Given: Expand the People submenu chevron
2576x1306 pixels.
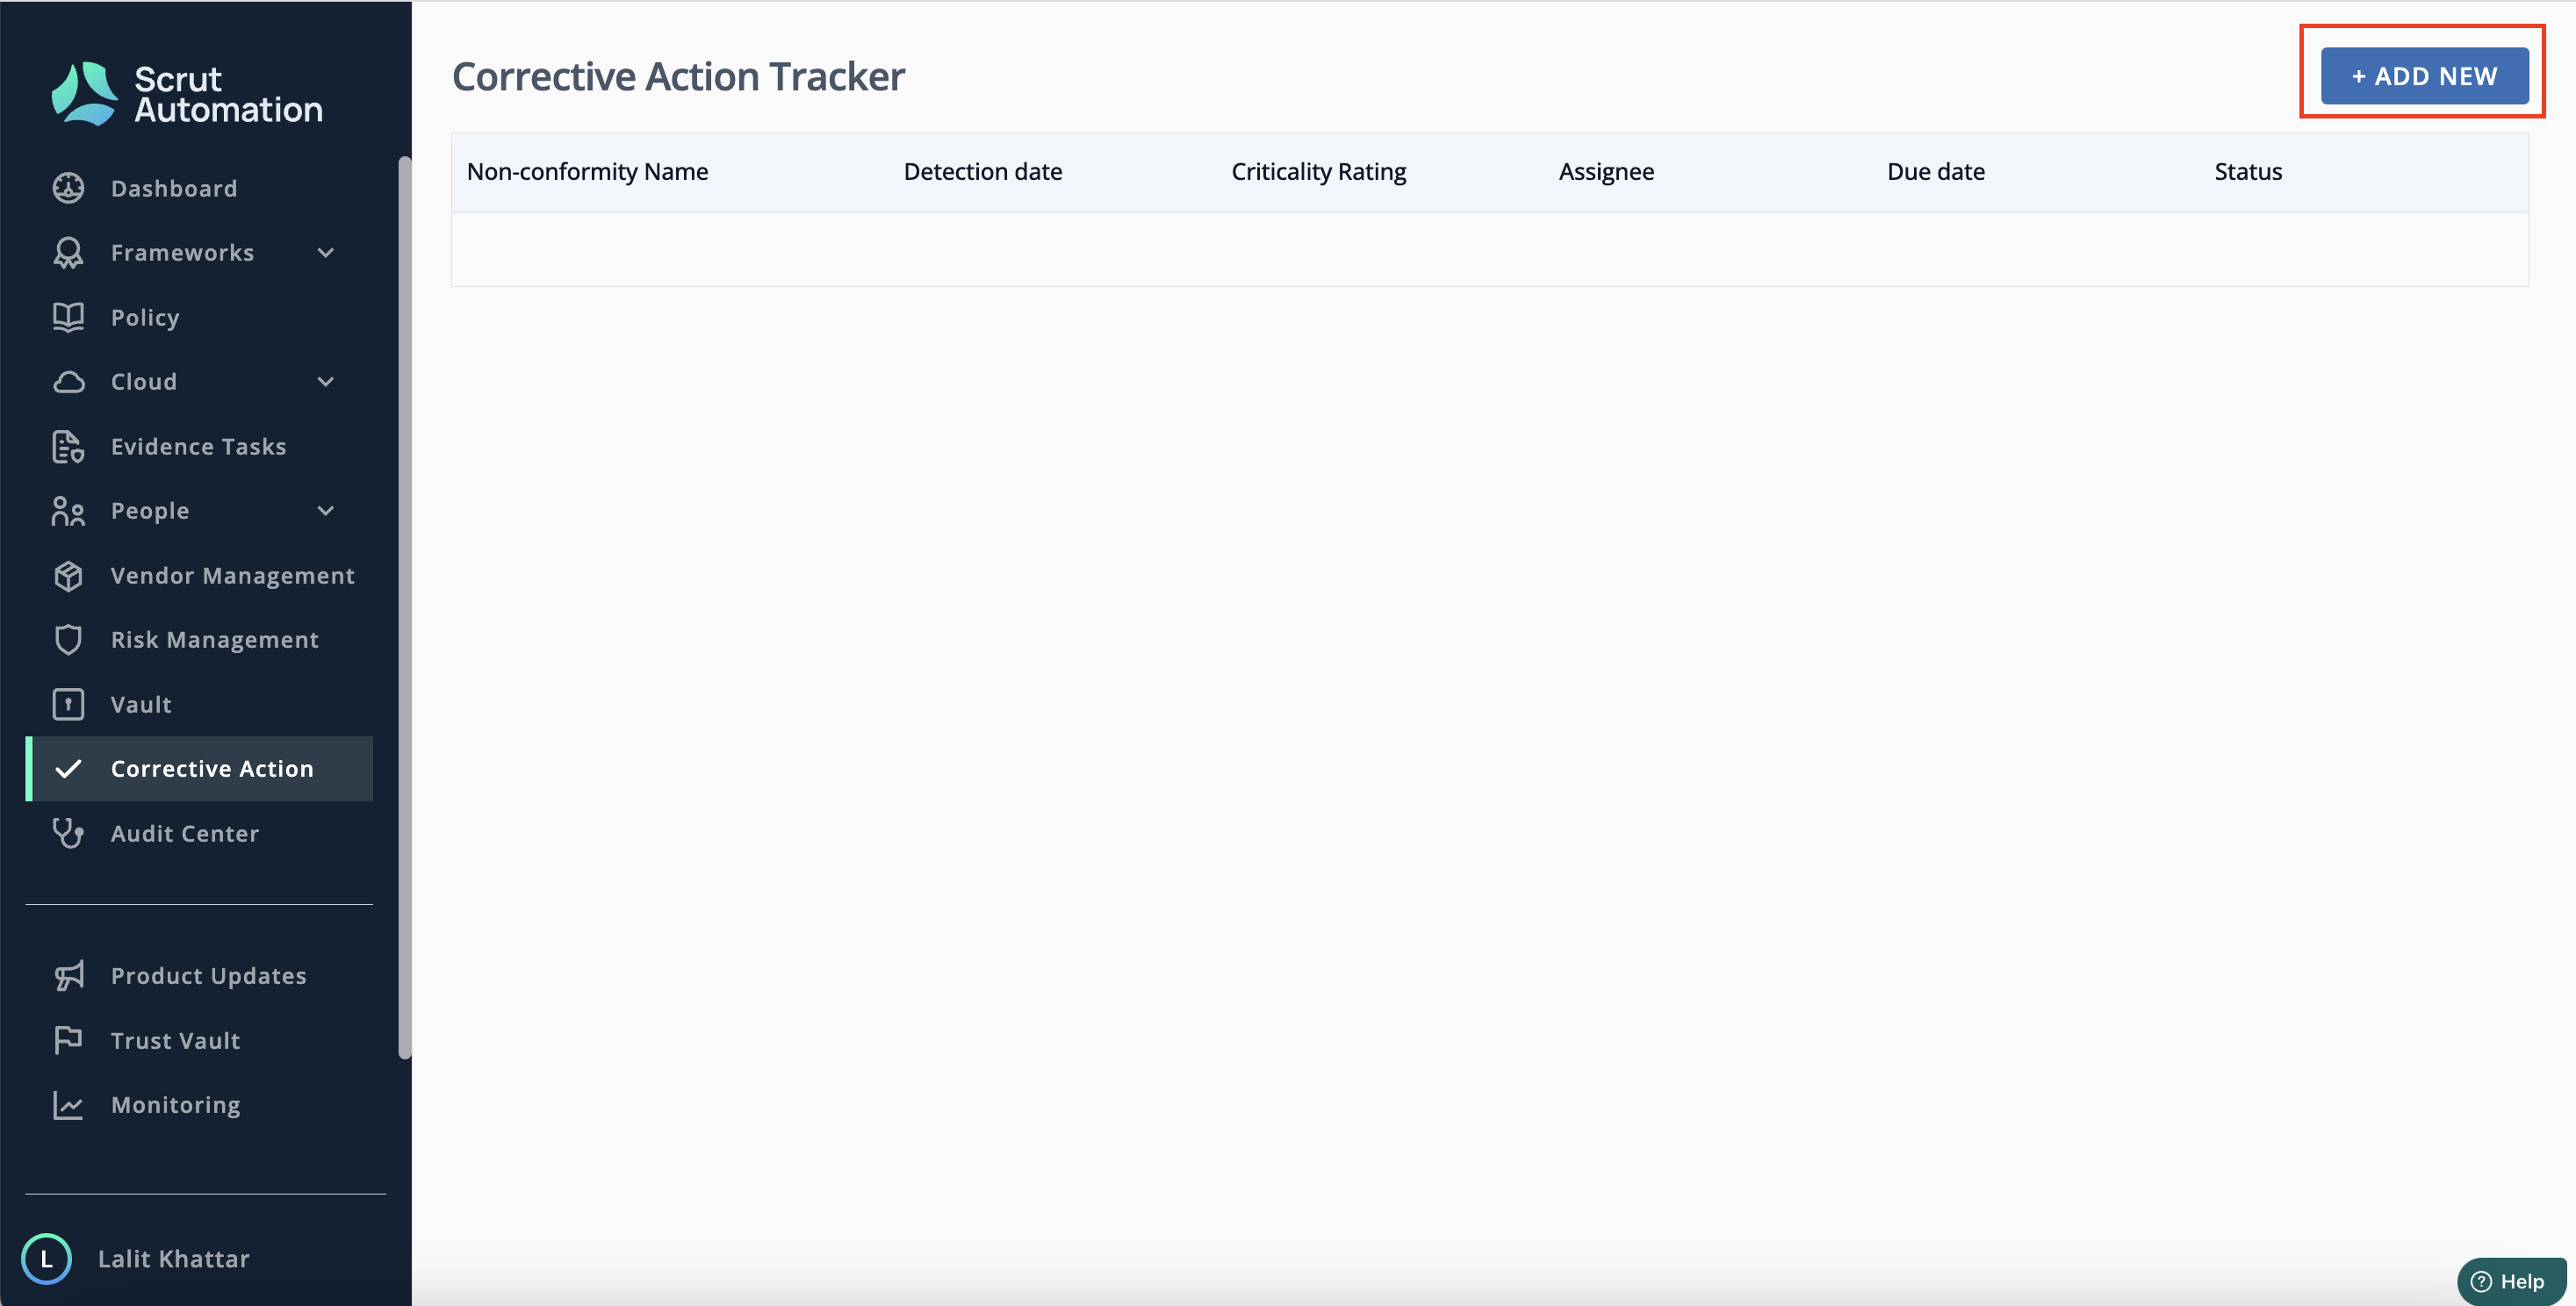Looking at the screenshot, I should pyautogui.click(x=326, y=511).
